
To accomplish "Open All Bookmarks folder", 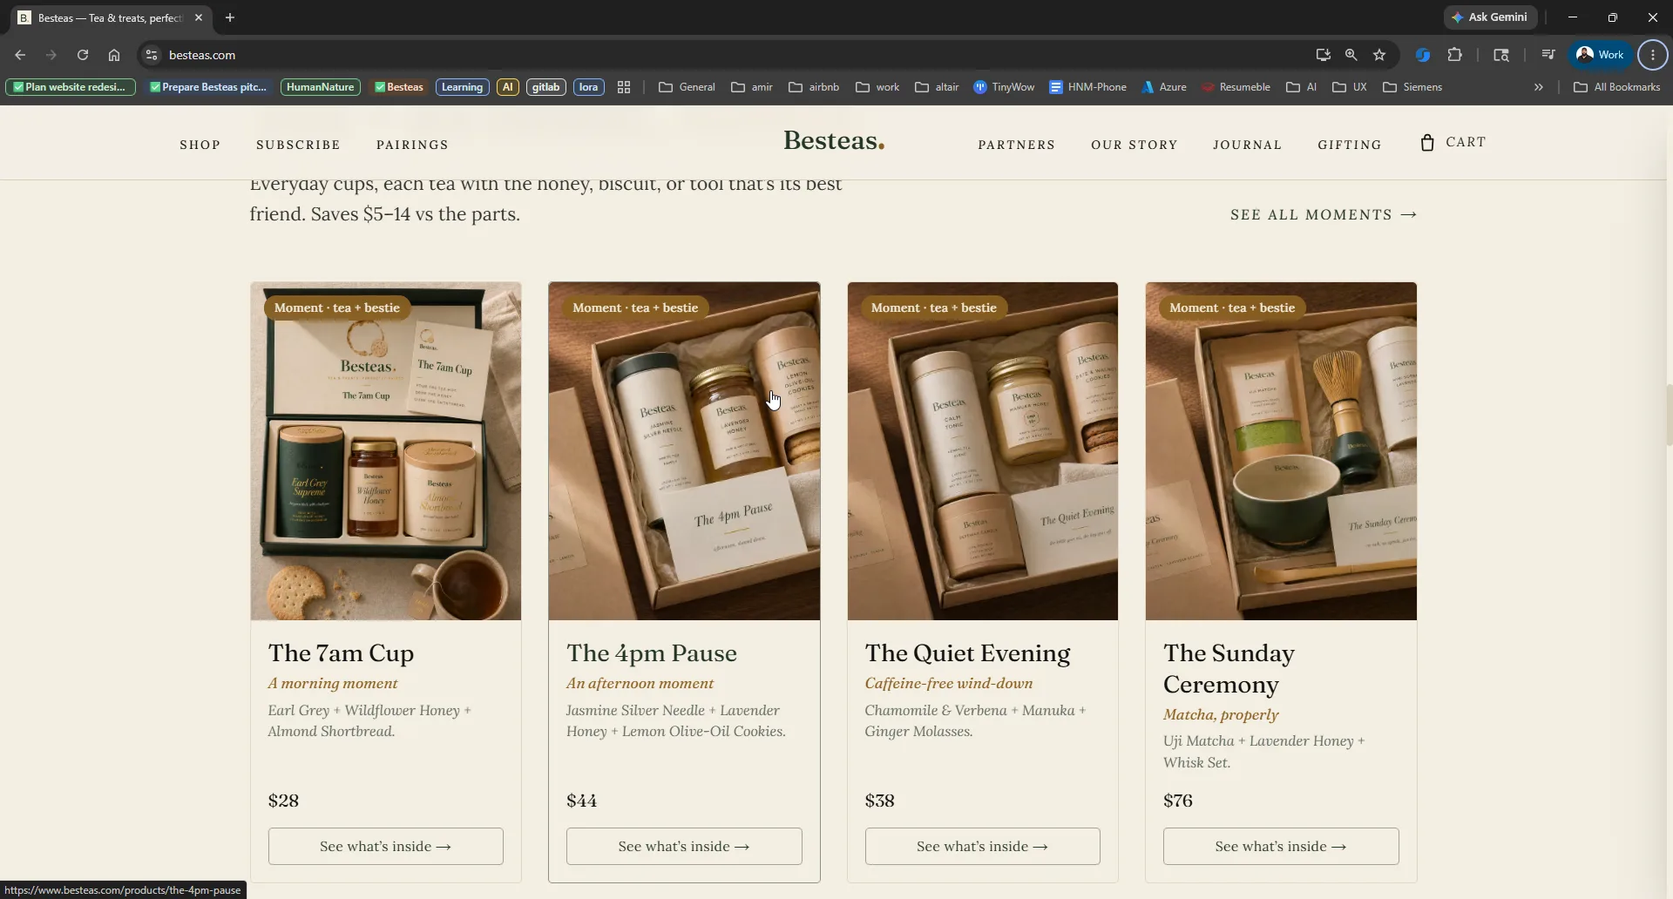I will coord(1617,87).
